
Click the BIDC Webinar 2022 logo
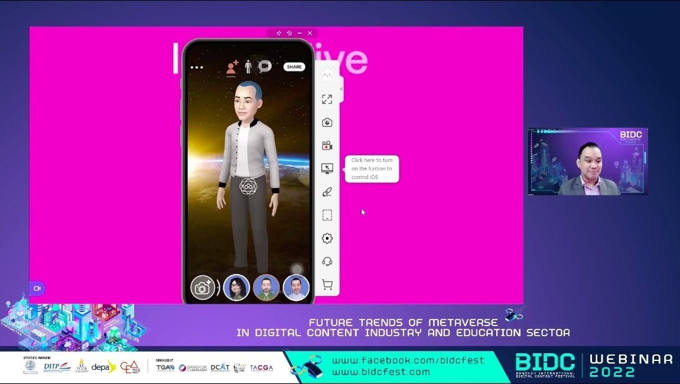click(x=594, y=365)
